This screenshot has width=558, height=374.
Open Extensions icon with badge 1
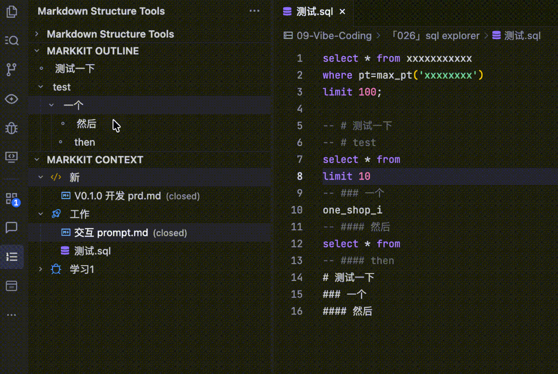pyautogui.click(x=12, y=199)
